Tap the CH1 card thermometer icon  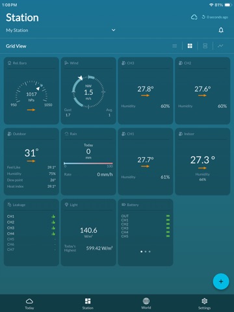[x=123, y=134]
